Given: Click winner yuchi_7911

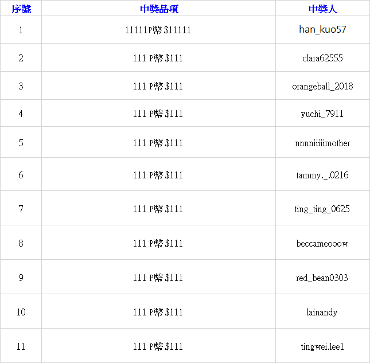Looking at the screenshot, I should pyautogui.click(x=322, y=114).
